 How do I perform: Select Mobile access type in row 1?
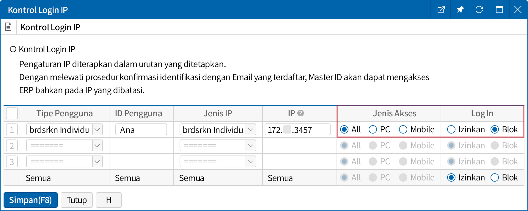point(403,129)
